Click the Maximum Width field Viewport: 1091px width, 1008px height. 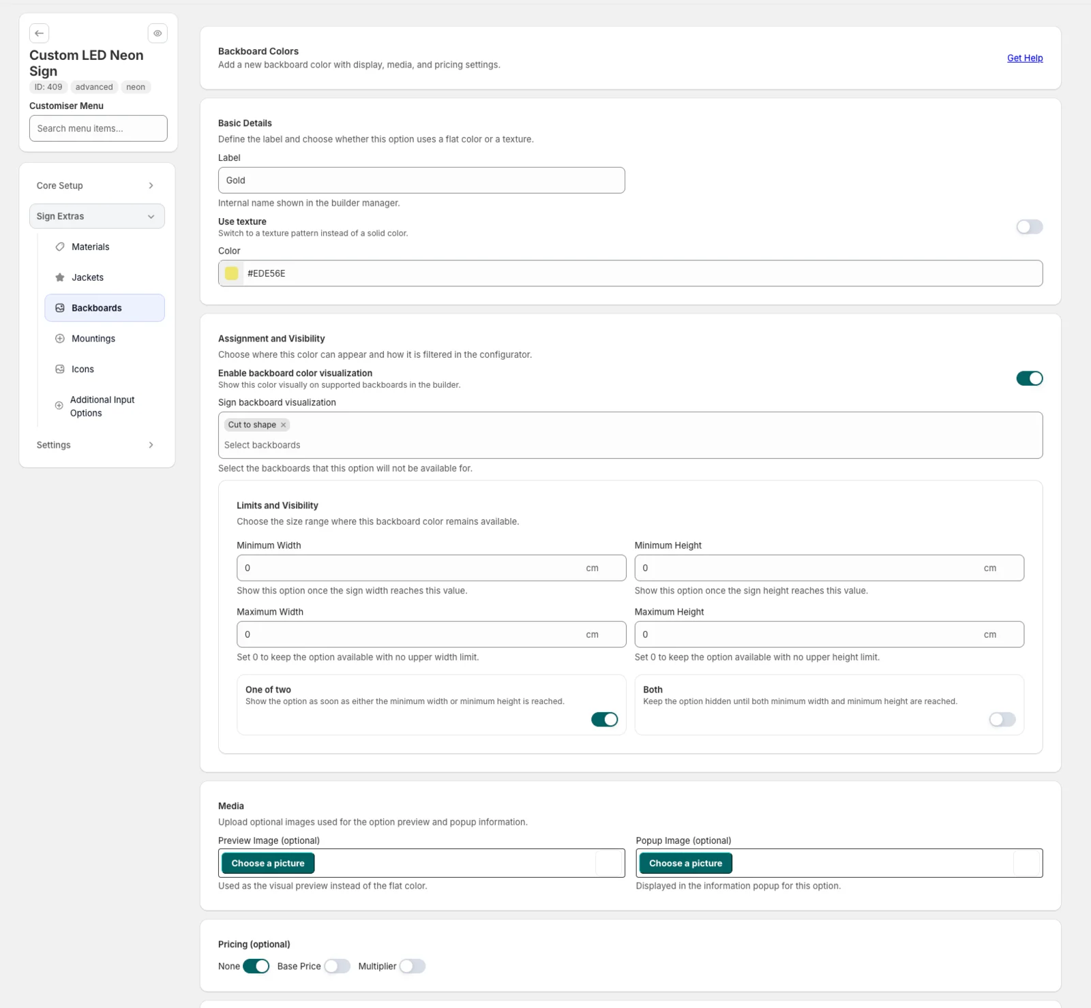[431, 635]
